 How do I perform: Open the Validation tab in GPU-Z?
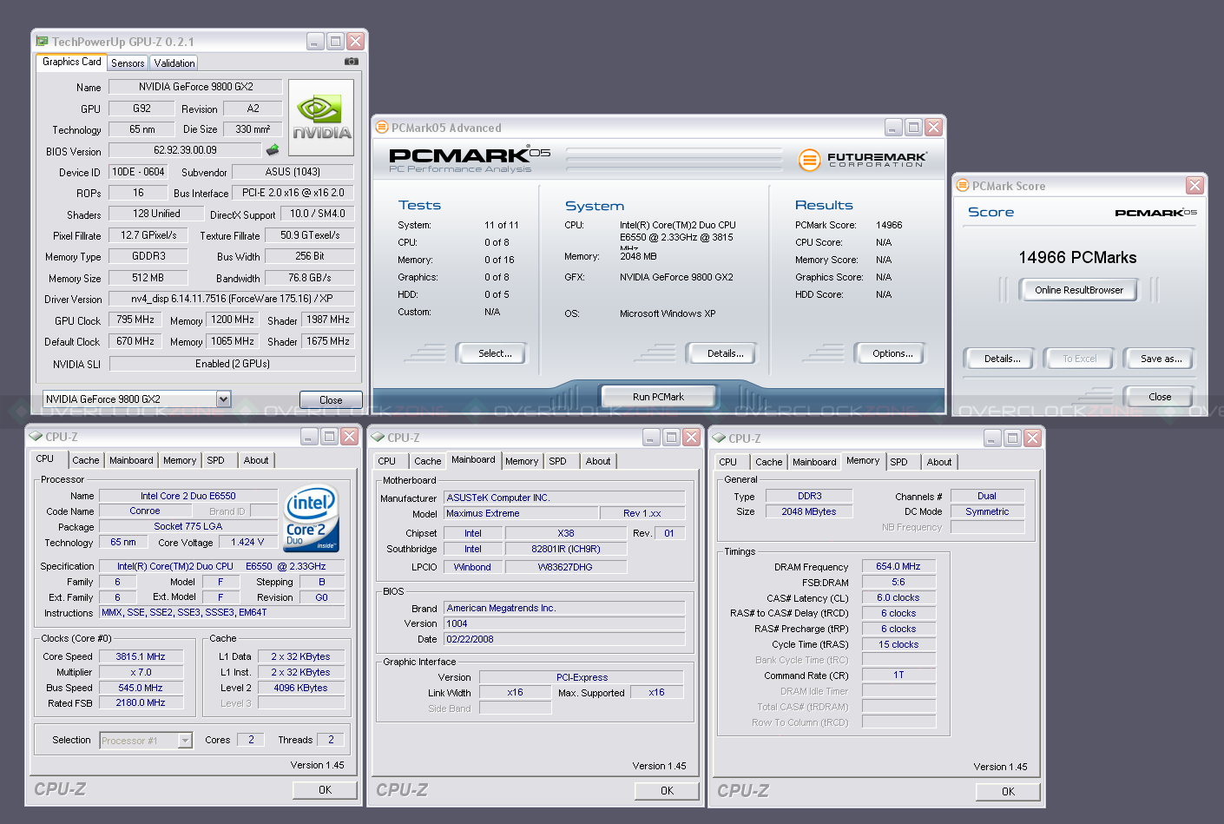[x=174, y=63]
